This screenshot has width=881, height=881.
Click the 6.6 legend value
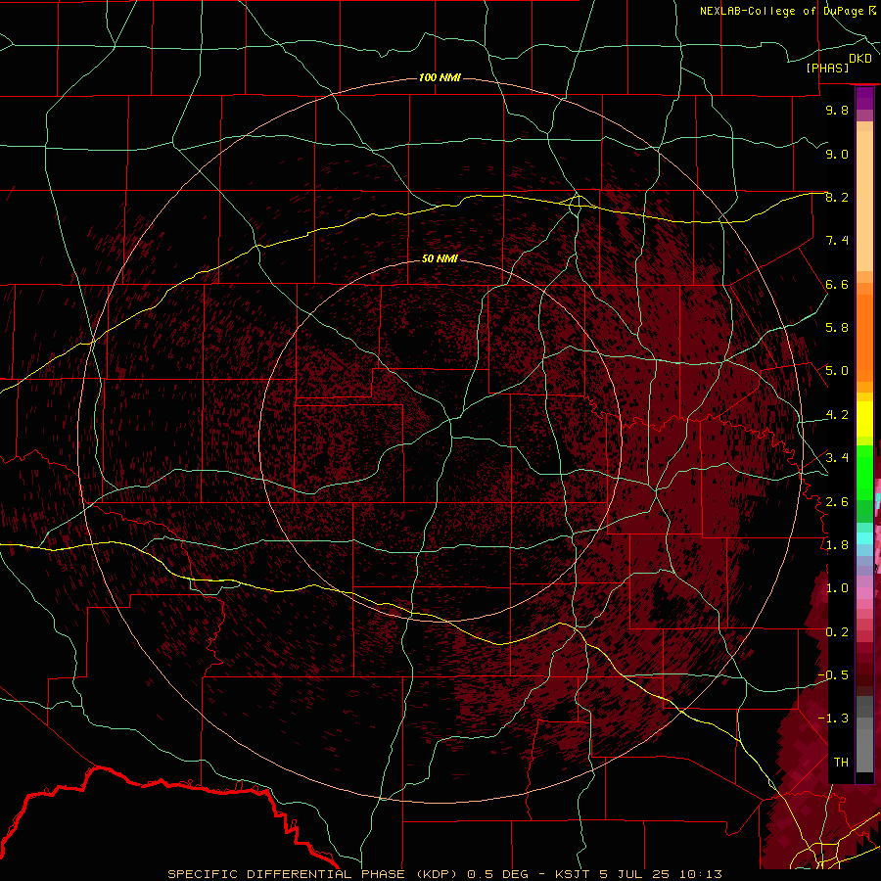(x=837, y=284)
